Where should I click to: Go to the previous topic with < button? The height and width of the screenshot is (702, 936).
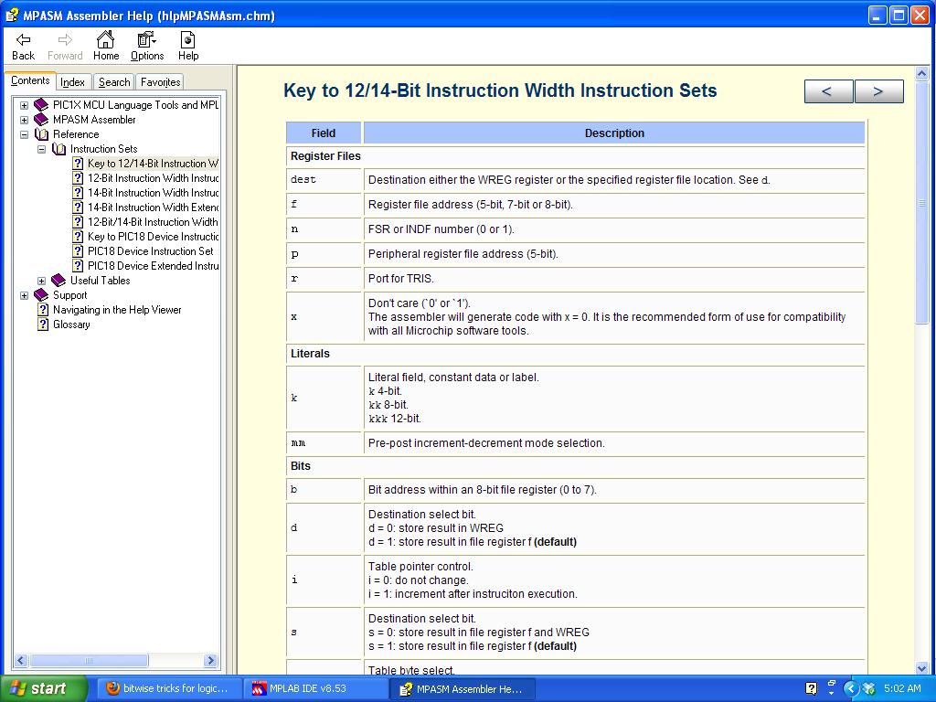[829, 91]
